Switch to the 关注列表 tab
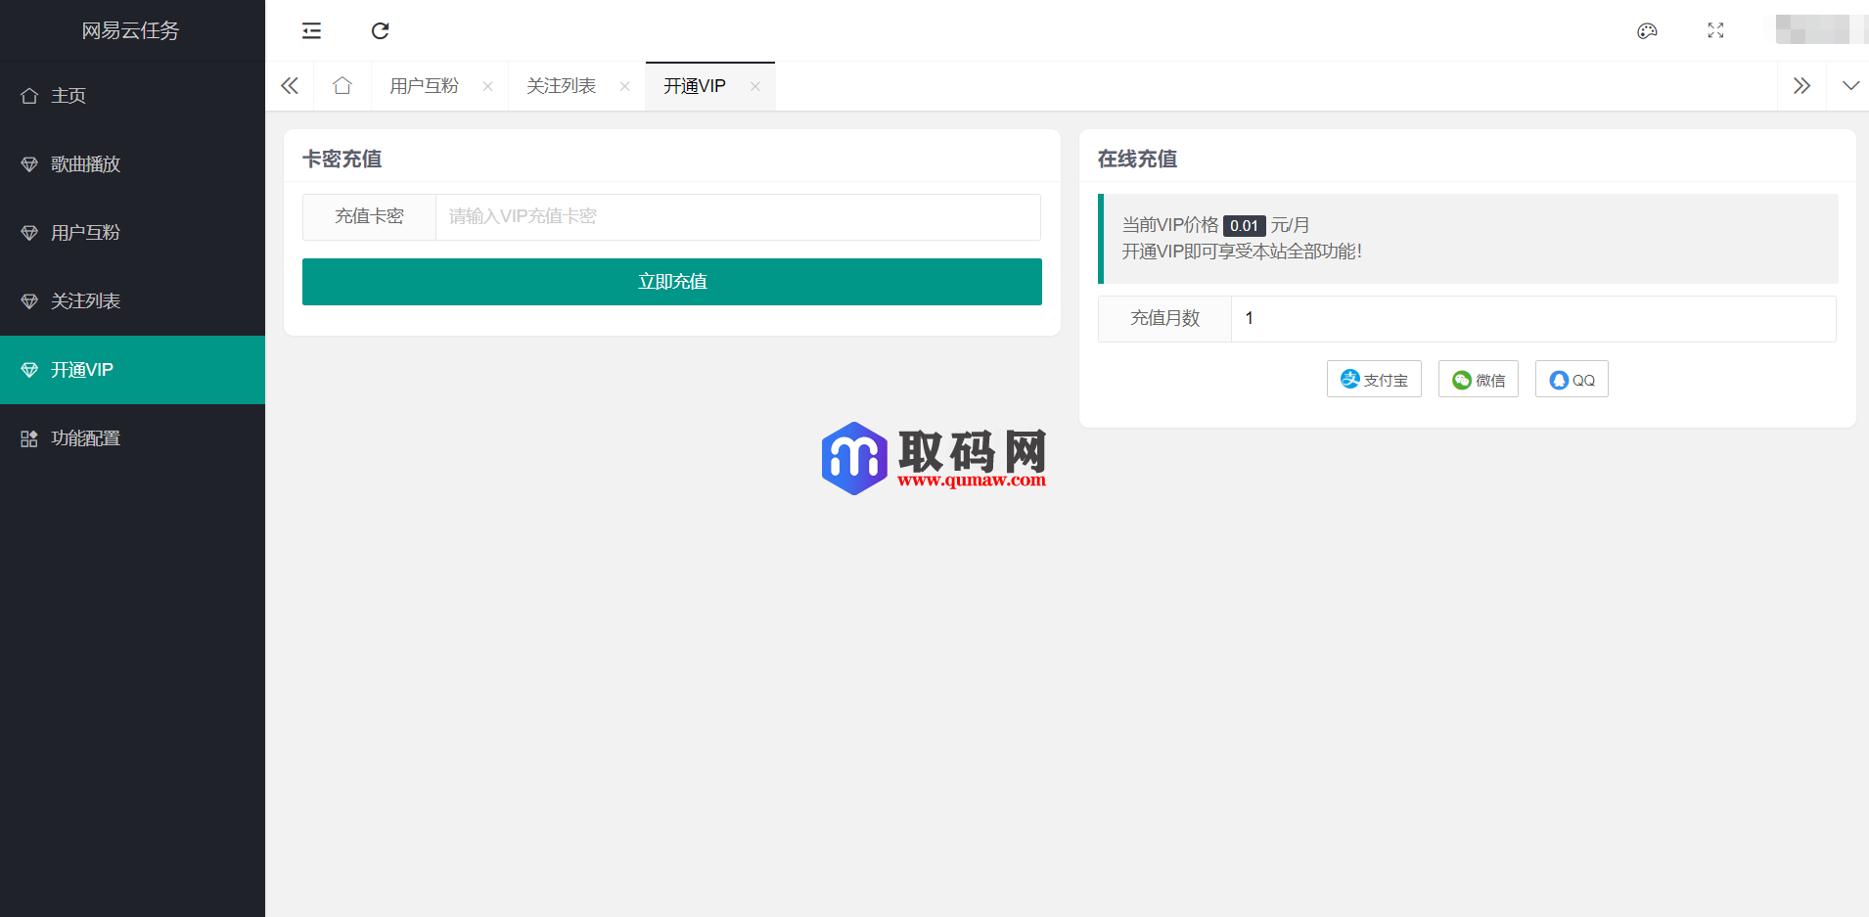The width and height of the screenshot is (1869, 917). click(561, 86)
